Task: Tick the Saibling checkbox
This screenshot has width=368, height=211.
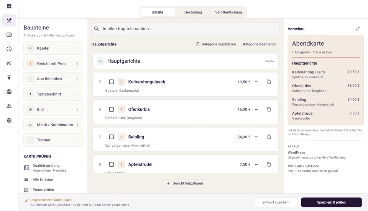Action: click(x=111, y=137)
